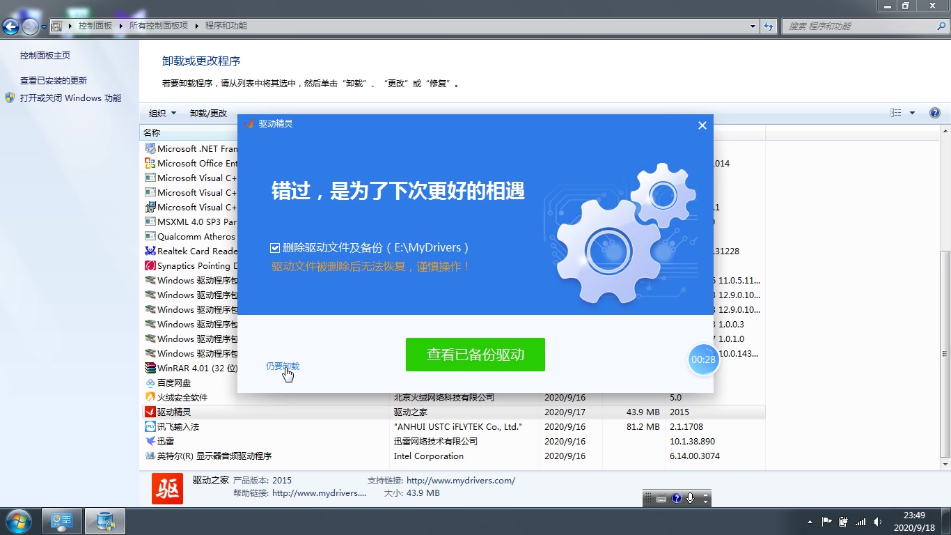Click the shield icon beside Windows 功能
This screenshot has height=535, width=951.
[10, 98]
